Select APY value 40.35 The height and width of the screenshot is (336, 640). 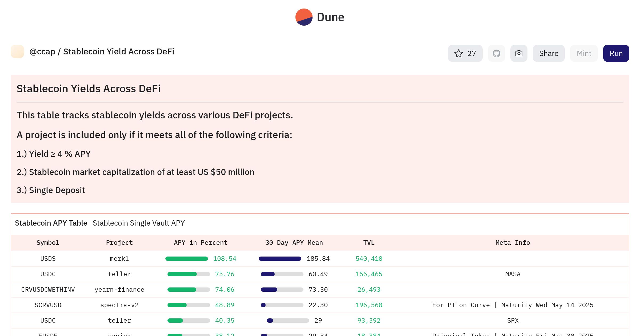coord(225,321)
